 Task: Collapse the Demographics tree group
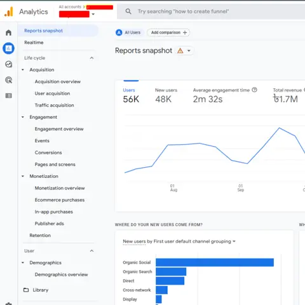click(x=23, y=262)
